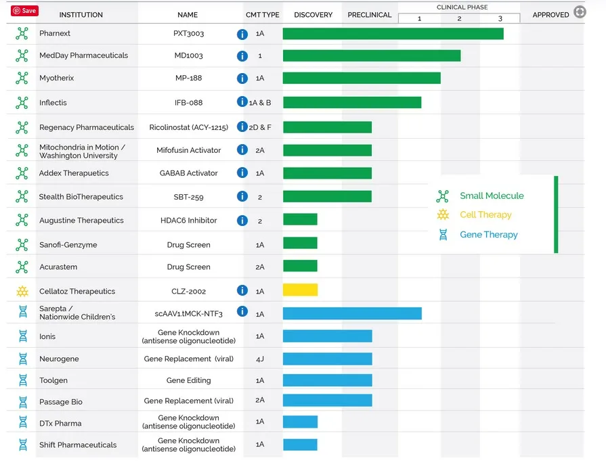
Task: Click clinical phase 3 label
Action: [x=500, y=18]
